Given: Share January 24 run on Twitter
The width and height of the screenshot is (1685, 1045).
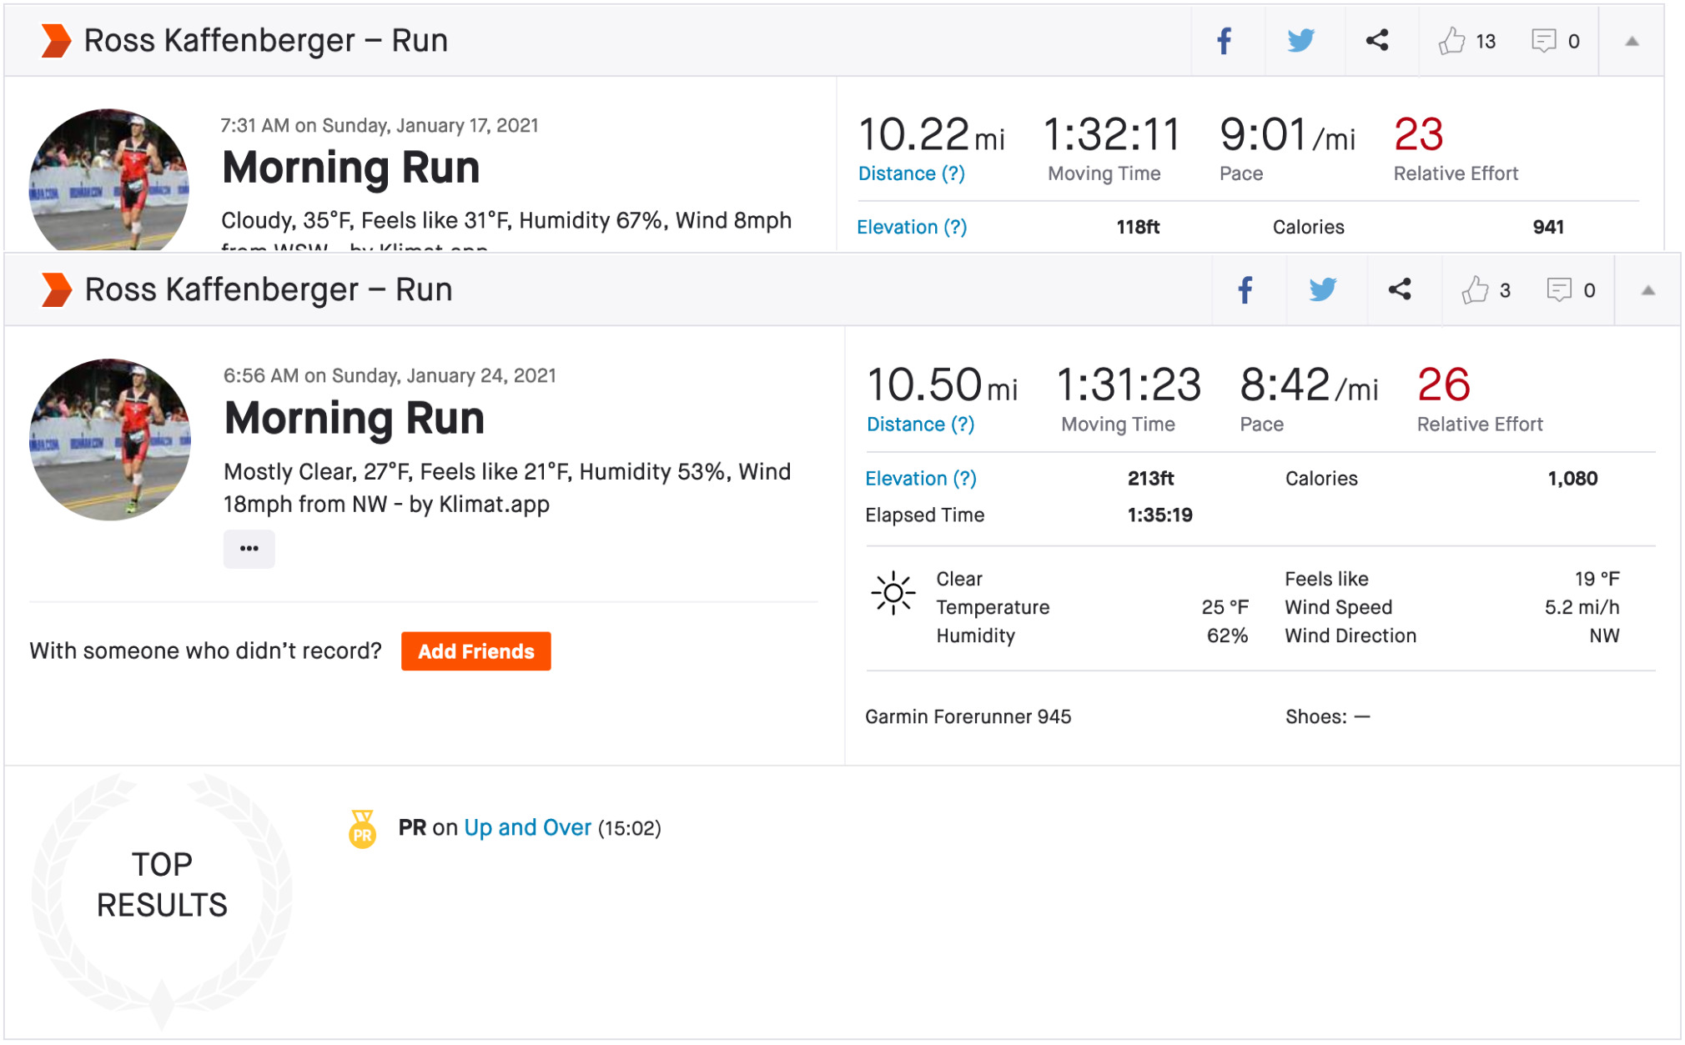Looking at the screenshot, I should (1323, 290).
